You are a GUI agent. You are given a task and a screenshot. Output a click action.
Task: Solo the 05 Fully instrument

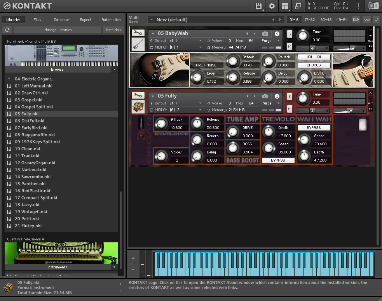(290, 96)
